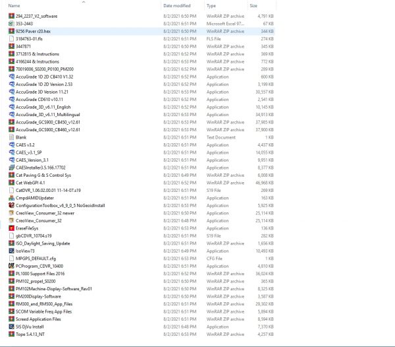Click the archive icon for 9256 Paver r20.hex
395x347 pixels.
(11, 31)
